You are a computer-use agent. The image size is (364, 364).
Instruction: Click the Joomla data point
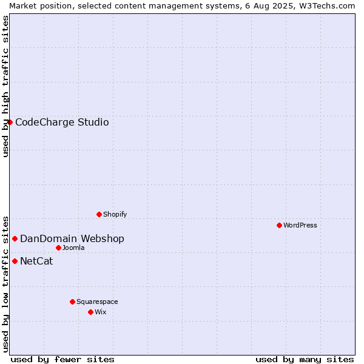pos(58,248)
